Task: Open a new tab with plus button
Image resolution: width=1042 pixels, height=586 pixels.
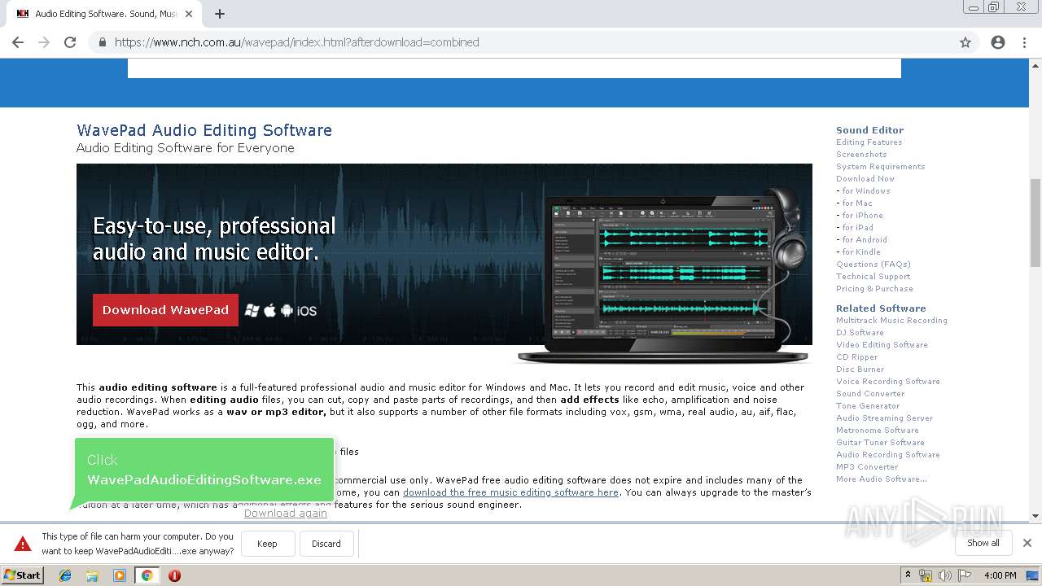Action: pyautogui.click(x=220, y=14)
